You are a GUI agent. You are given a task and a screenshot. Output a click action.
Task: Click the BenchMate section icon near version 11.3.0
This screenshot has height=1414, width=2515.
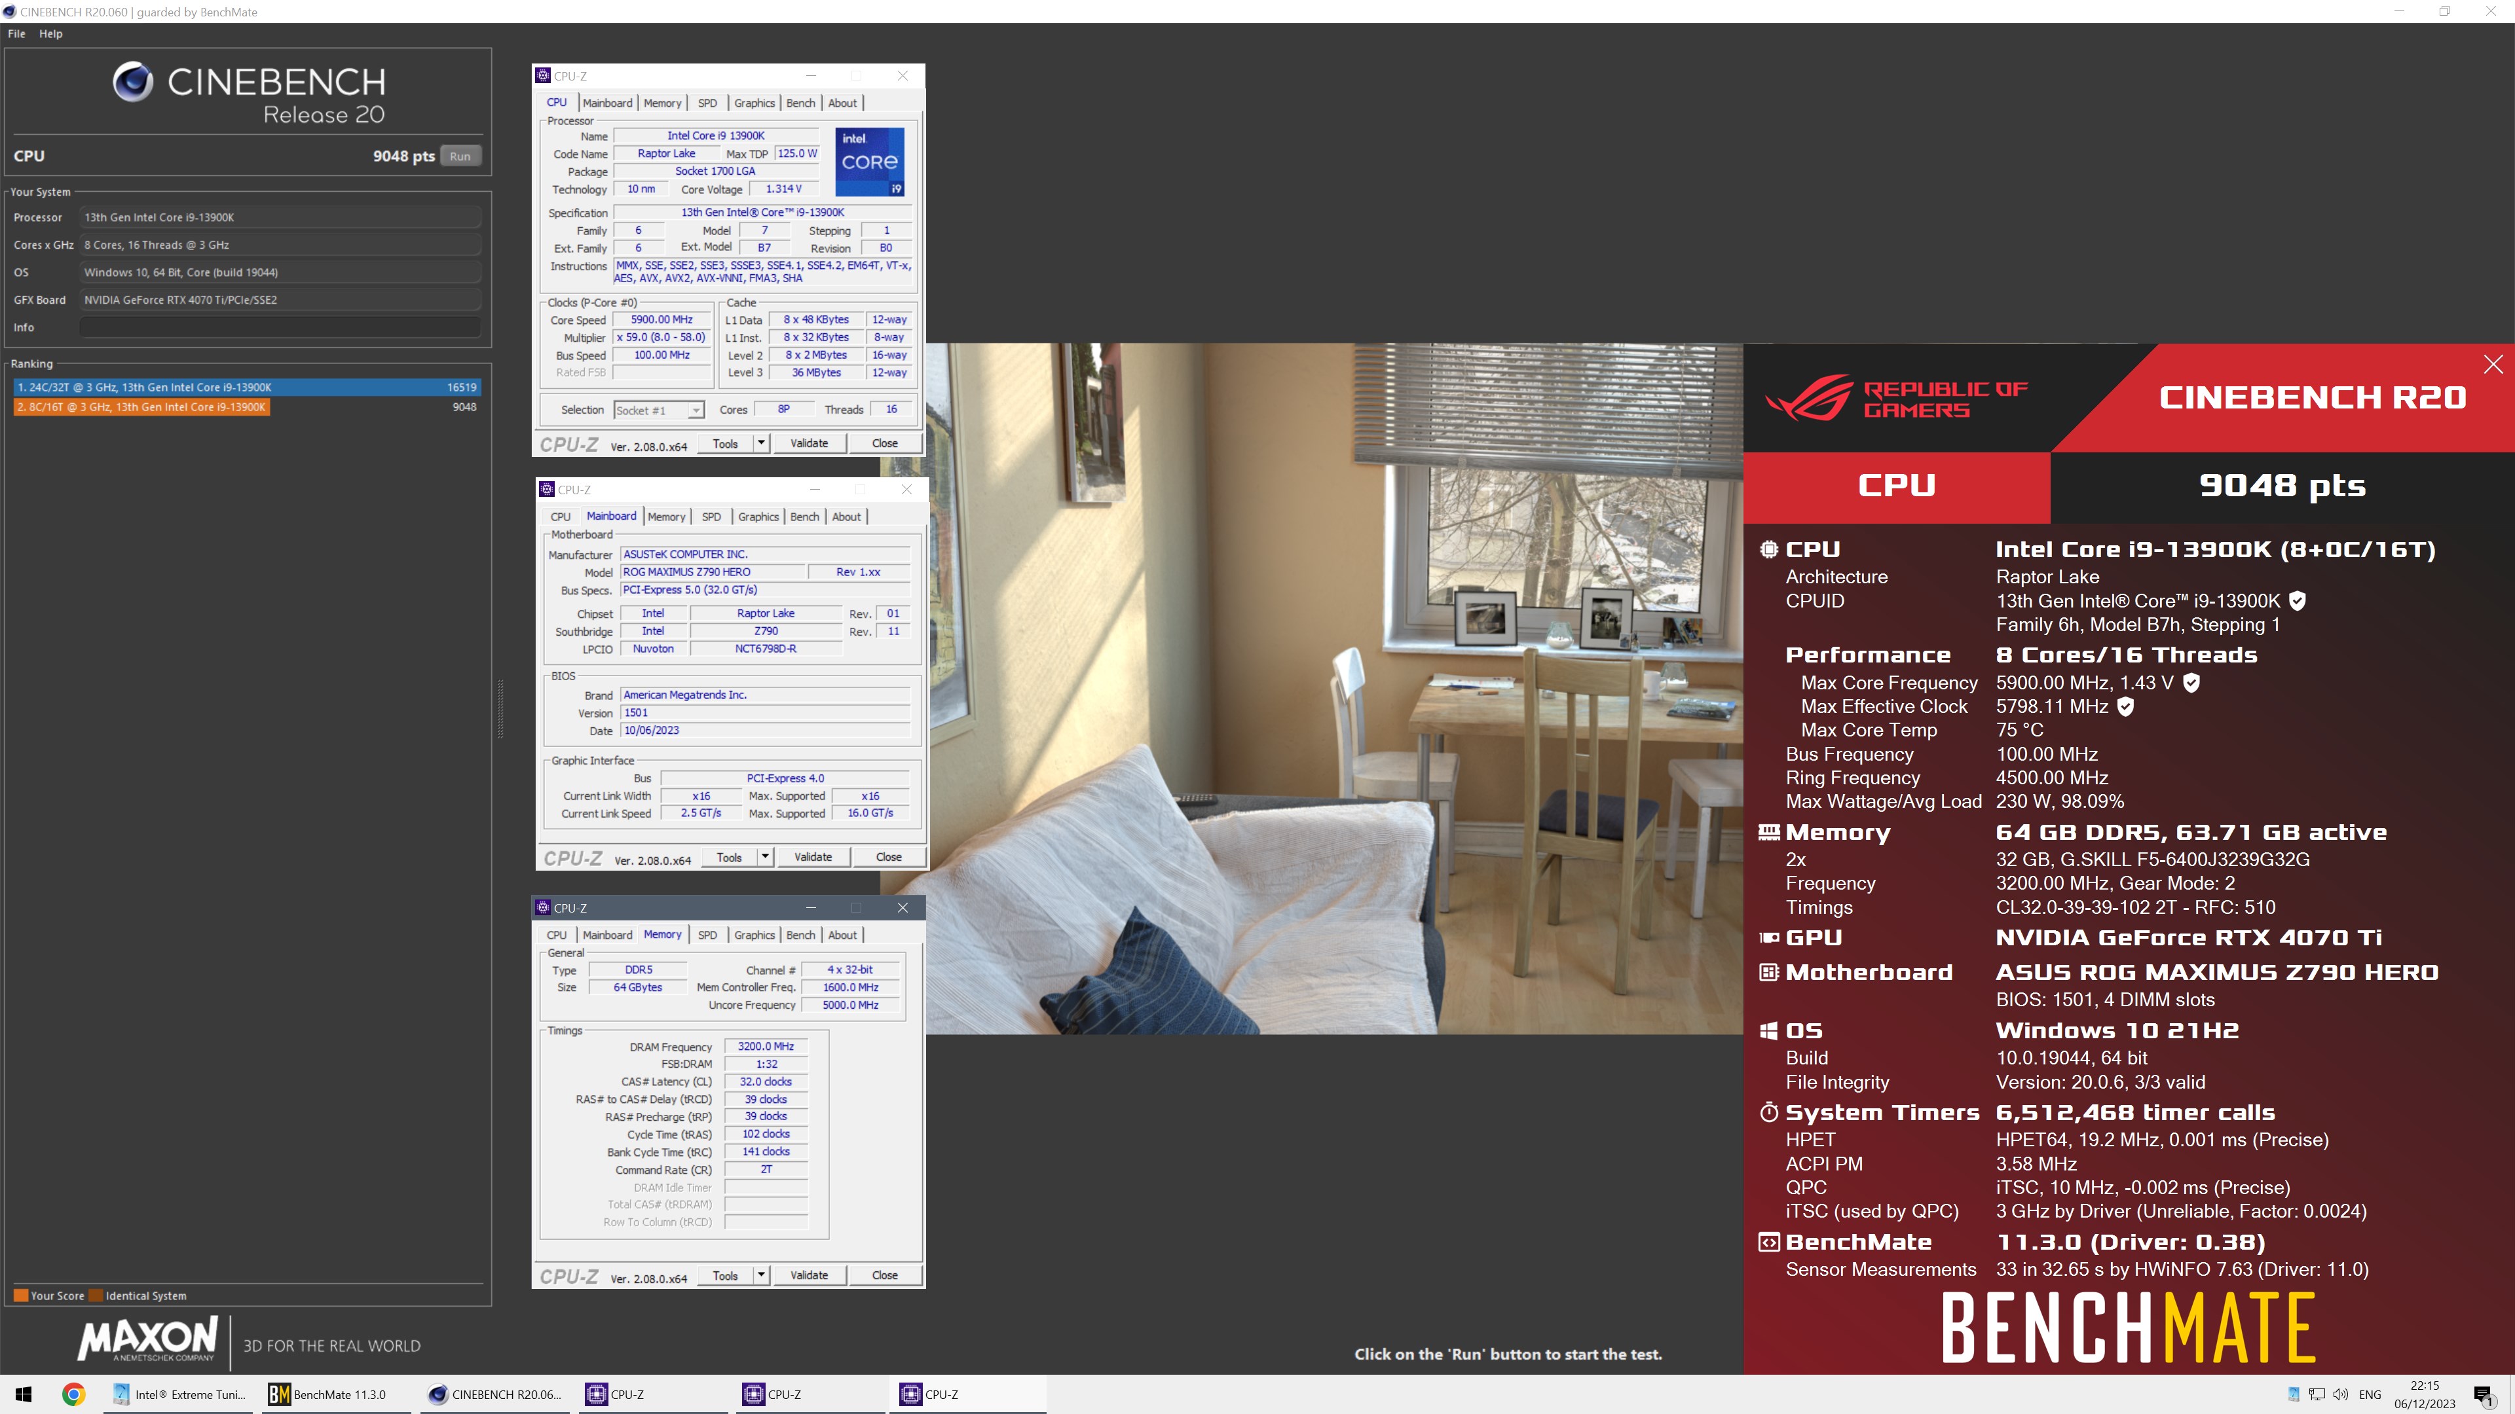1768,1242
